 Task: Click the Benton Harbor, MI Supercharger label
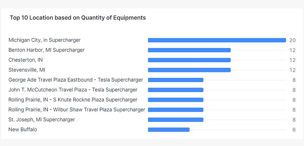coord(46,50)
